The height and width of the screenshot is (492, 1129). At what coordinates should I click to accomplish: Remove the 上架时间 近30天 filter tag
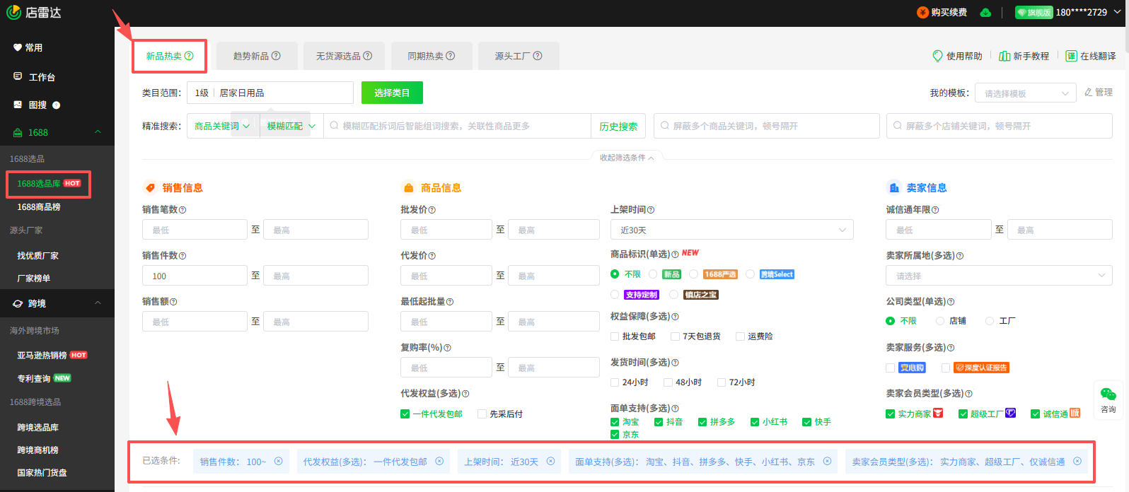click(550, 461)
